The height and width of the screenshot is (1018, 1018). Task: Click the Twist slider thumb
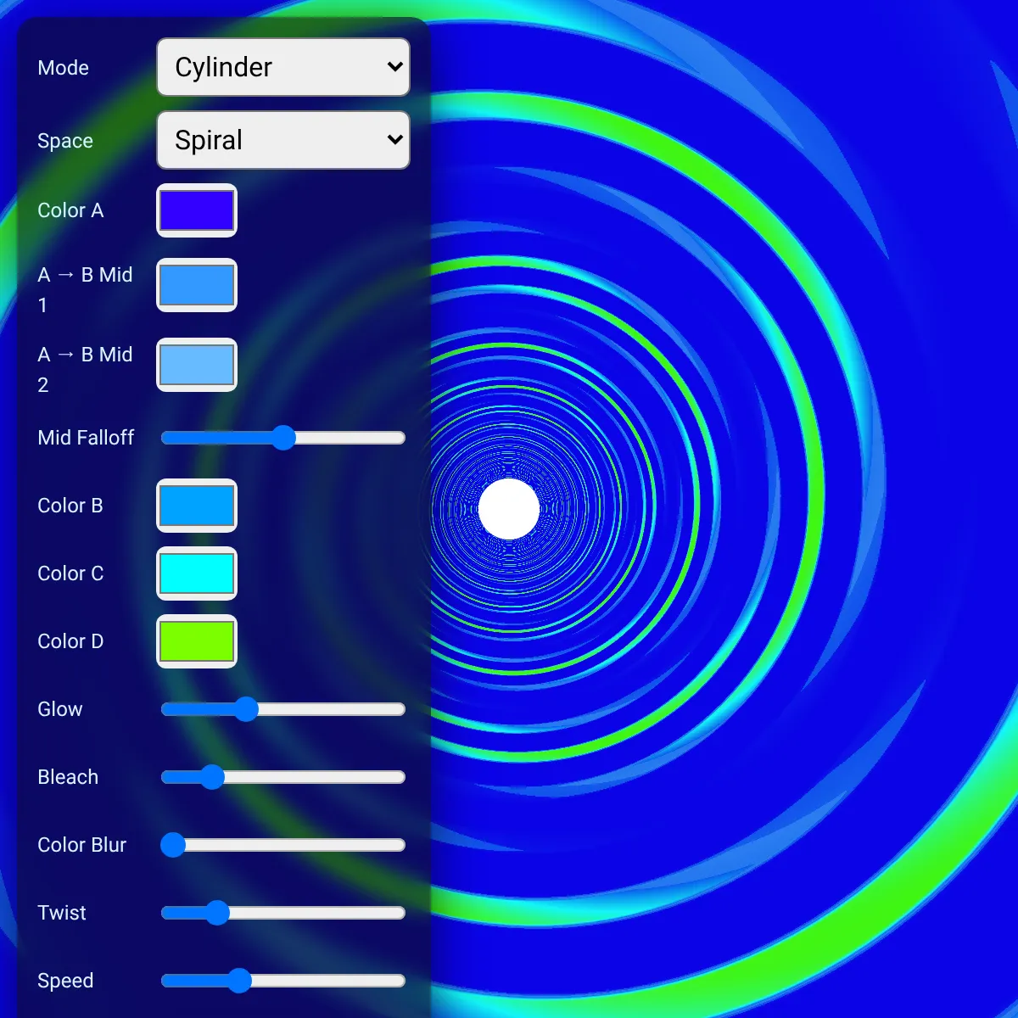[x=218, y=913]
